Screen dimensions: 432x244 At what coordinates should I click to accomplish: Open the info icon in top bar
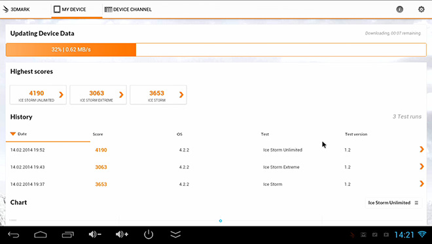point(399,9)
